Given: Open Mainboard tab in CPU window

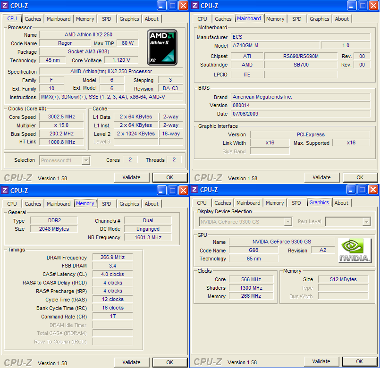Looking at the screenshot, I should 59,19.
